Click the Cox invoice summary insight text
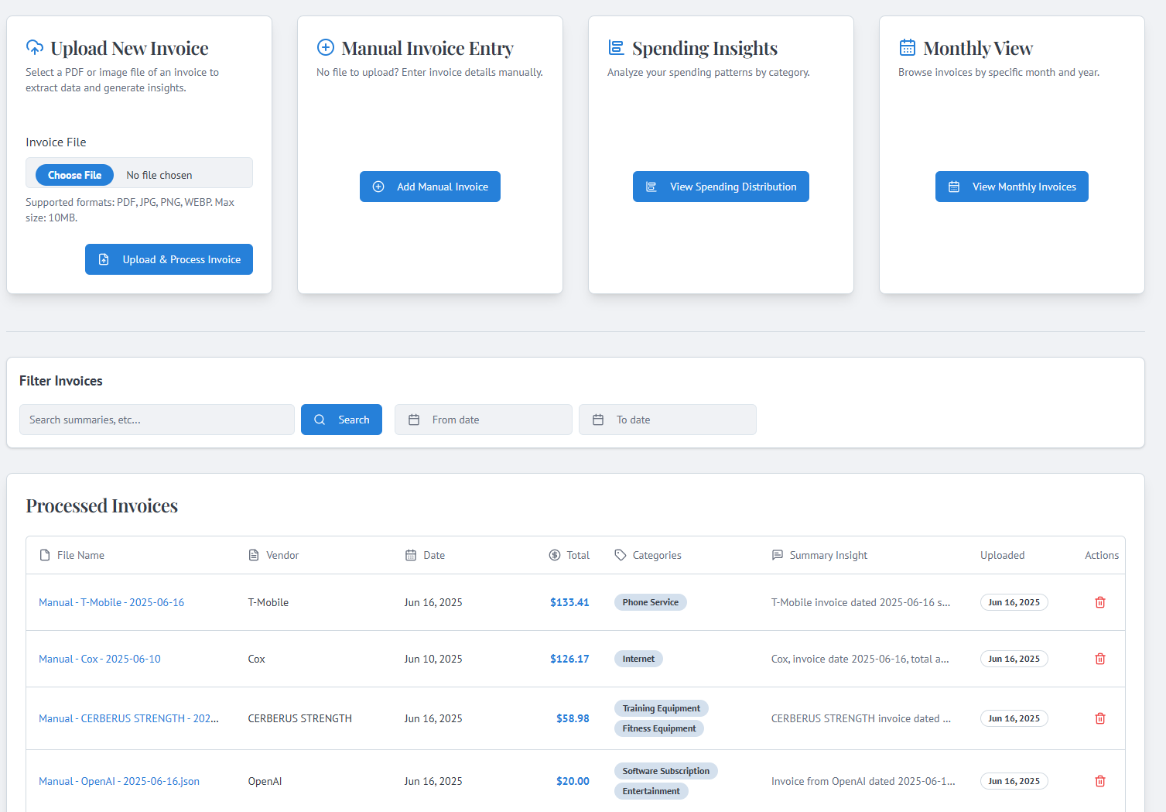Viewport: 1166px width, 812px height. 860,659
